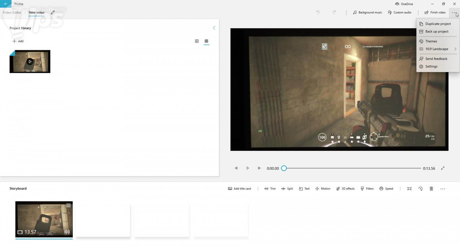460x249 pixels.
Task: Open storyboard more options ellipsis
Action: [443, 189]
